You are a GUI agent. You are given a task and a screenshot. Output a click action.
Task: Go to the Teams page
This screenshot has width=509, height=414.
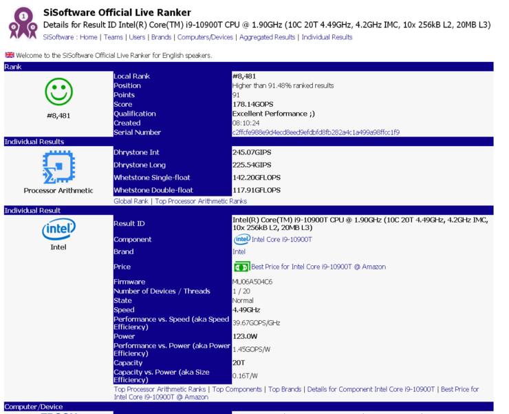(x=113, y=37)
